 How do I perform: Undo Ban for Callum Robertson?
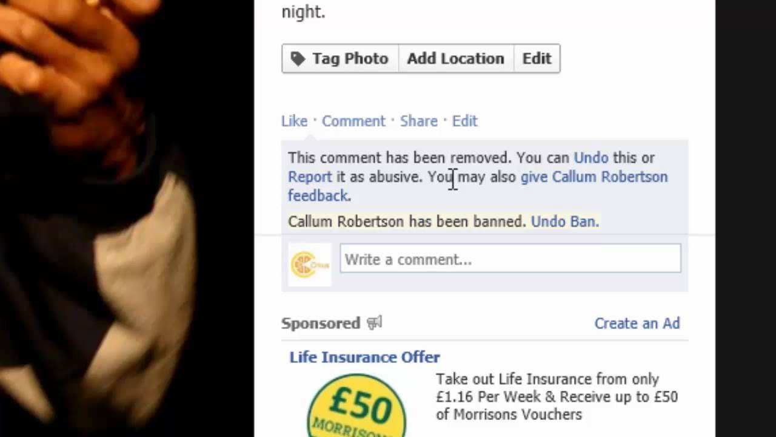(564, 222)
